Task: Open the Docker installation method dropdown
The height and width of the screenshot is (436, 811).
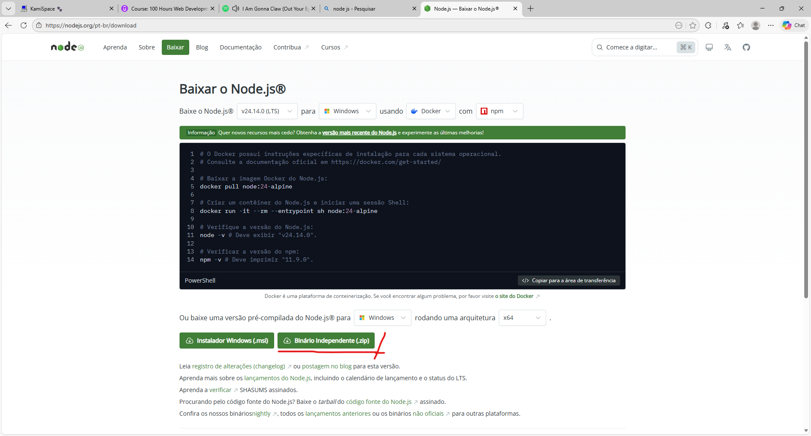Action: point(431,111)
